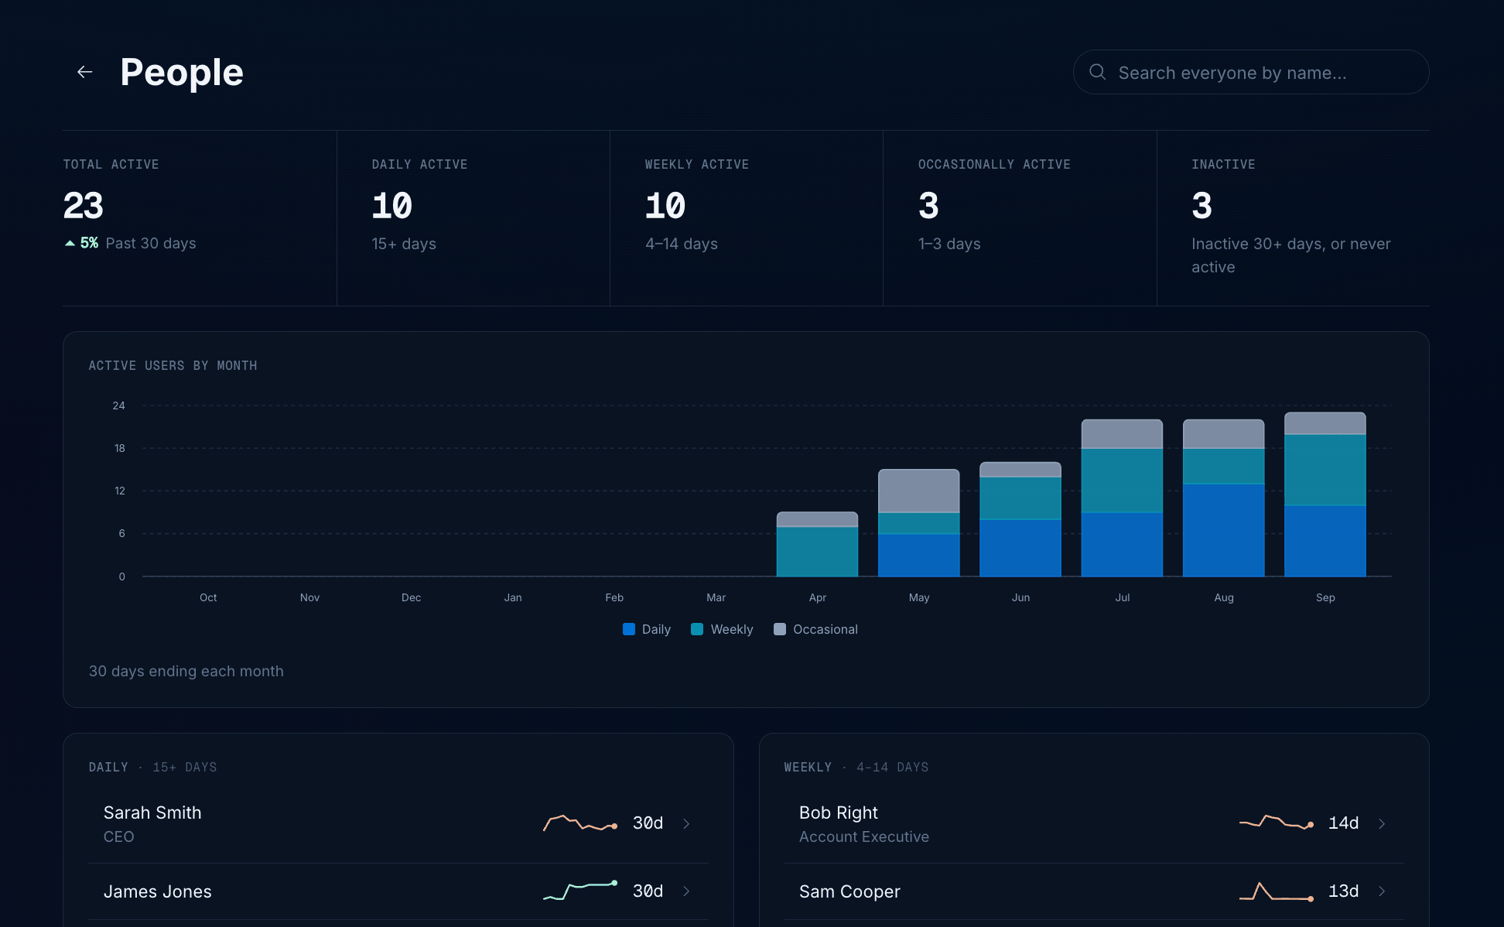The height and width of the screenshot is (927, 1504).
Task: Select Sarah Smith in the Daily list
Action: coord(398,823)
